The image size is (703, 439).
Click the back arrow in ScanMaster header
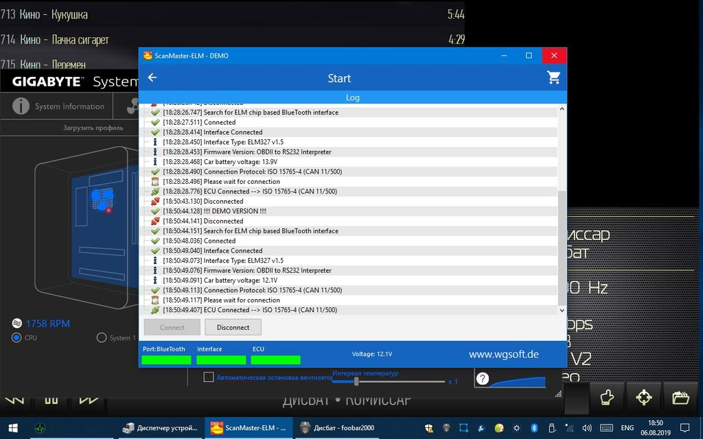click(152, 78)
